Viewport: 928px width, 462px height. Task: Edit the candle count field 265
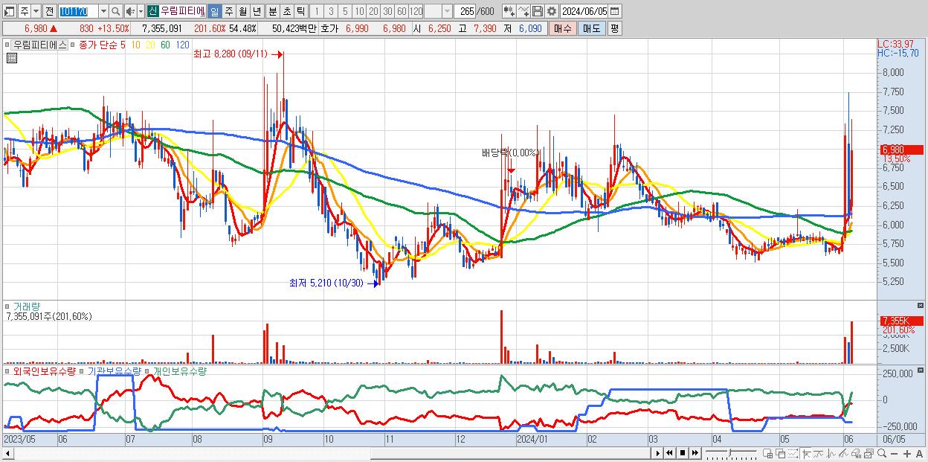coord(465,12)
